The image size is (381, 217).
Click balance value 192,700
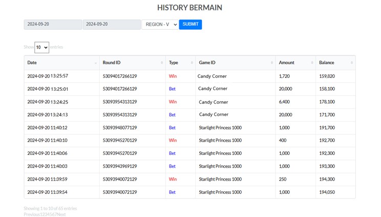(327, 140)
